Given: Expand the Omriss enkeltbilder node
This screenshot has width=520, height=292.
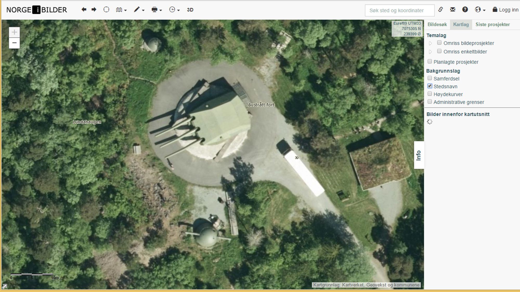Looking at the screenshot, I should (430, 52).
